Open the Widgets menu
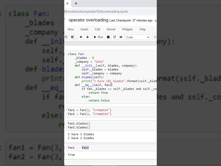 coord(127,29)
